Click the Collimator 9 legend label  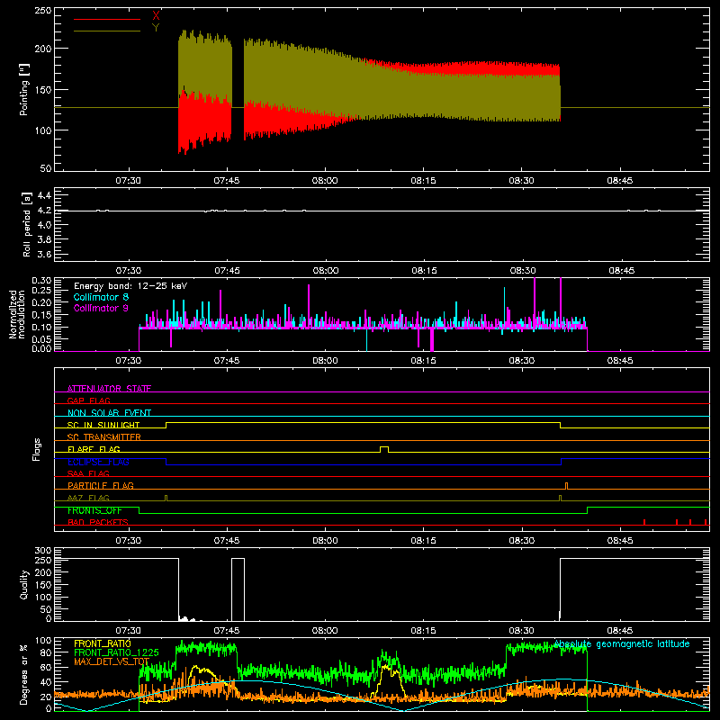point(101,308)
